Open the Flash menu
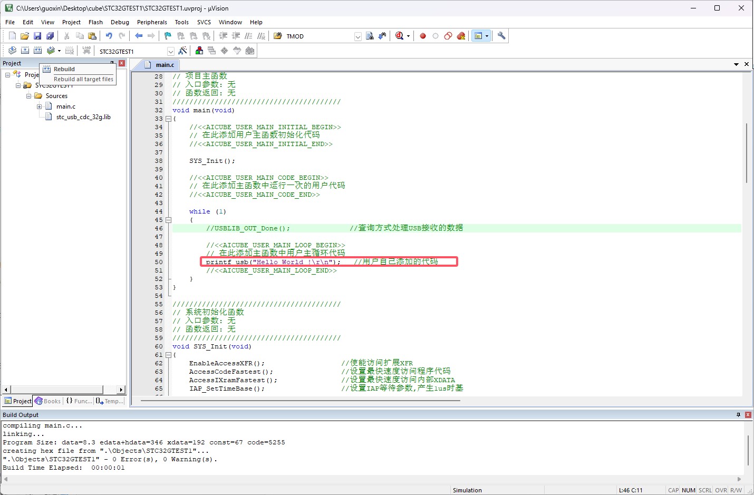The image size is (754, 495). (x=95, y=22)
